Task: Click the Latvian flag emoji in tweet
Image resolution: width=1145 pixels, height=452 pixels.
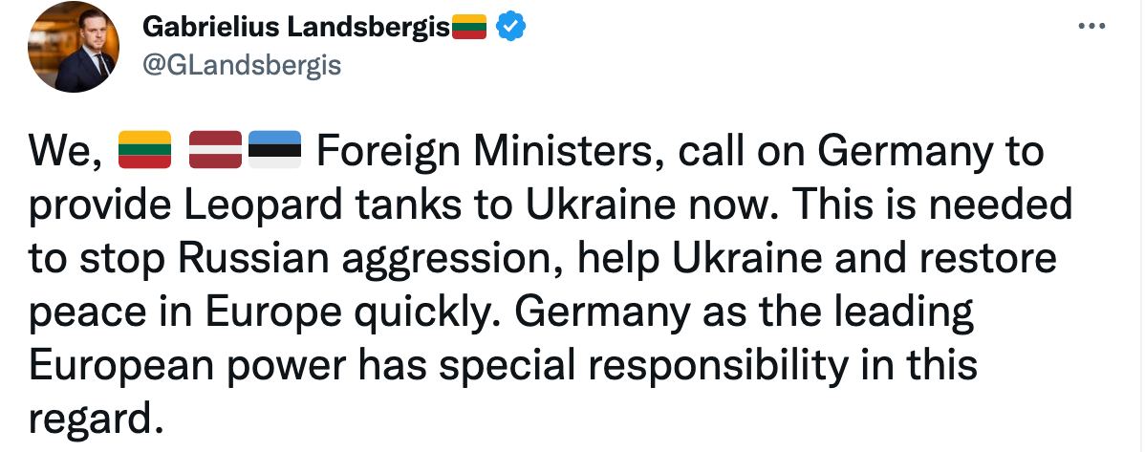Action: [x=215, y=150]
